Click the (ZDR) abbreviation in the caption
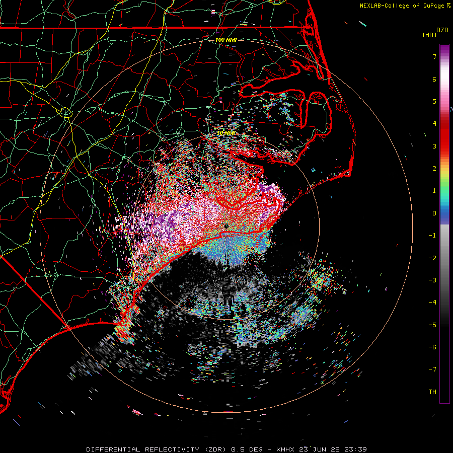 [x=215, y=449]
